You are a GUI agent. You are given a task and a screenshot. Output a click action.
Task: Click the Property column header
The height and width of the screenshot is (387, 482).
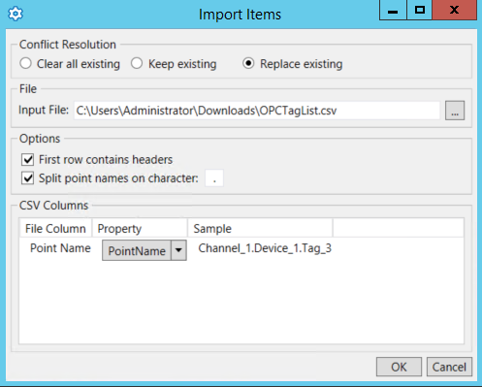pos(140,229)
